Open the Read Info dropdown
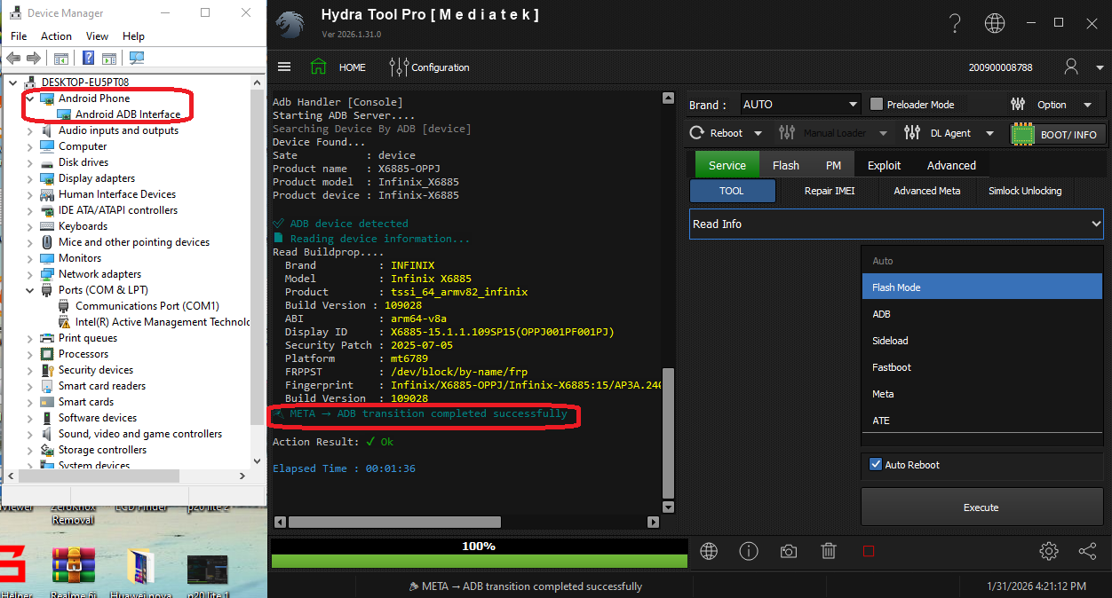This screenshot has width=1112, height=598. (896, 224)
